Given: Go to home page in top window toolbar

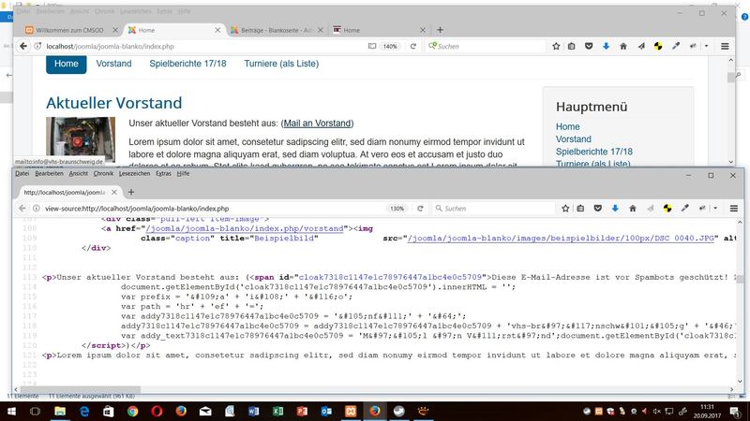Looking at the screenshot, I should (x=623, y=46).
